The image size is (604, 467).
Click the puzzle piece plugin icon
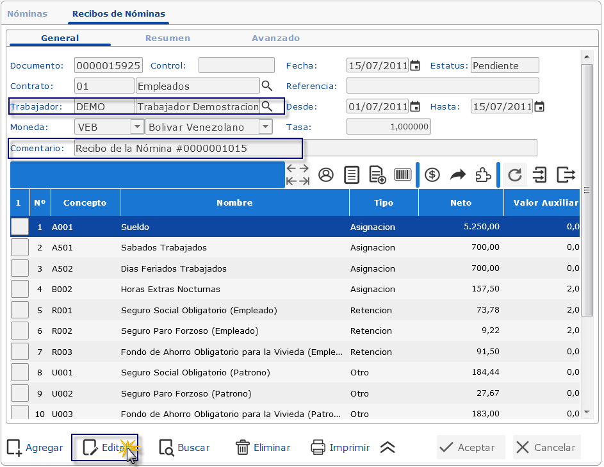[484, 175]
